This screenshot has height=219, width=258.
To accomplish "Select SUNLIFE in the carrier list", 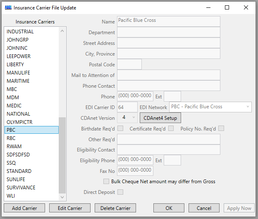I will (31, 179).
